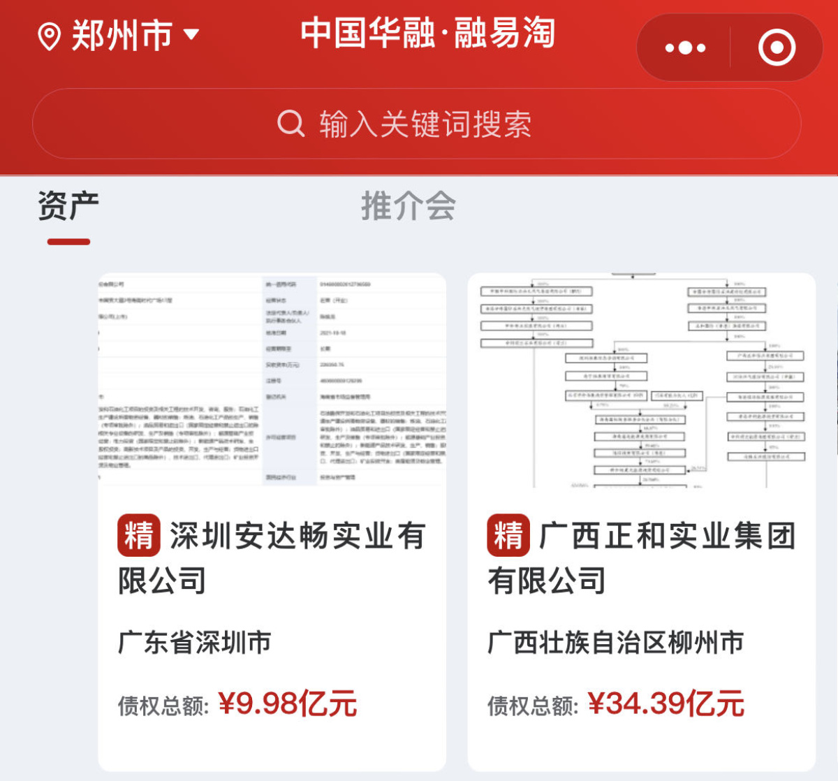Image resolution: width=838 pixels, height=781 pixels.
Task: Click the ¥34.39亿元 debt amount
Action: (x=666, y=703)
